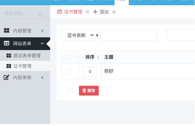The width and height of the screenshot is (195, 126).
Task: Click the 你好 entry in the table
Action: tap(109, 71)
